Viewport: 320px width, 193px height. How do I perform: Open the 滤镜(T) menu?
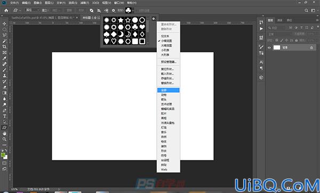click(x=84, y=3)
